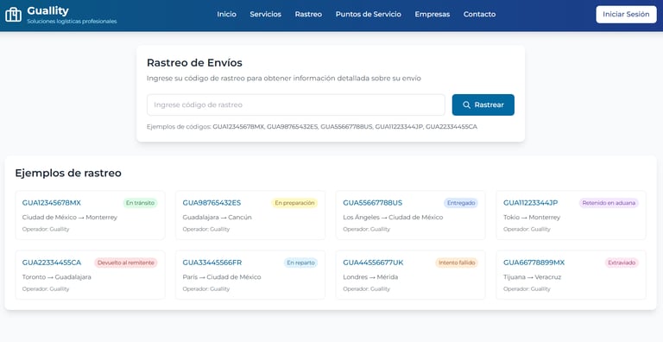The height and width of the screenshot is (342, 663).
Task: Click route text Los Ángeles → Ciudad de México
Action: click(x=393, y=217)
